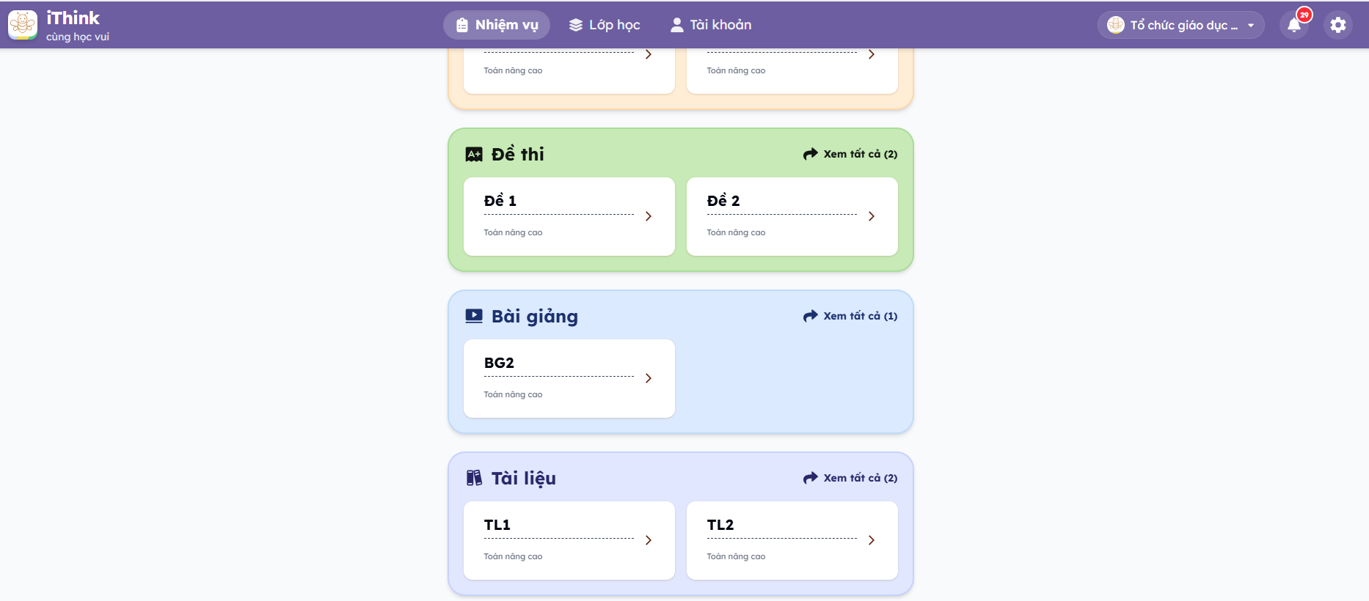Screen dimensions: 1369x601
Task: Click the Bài giảng video icon
Action: (x=474, y=316)
